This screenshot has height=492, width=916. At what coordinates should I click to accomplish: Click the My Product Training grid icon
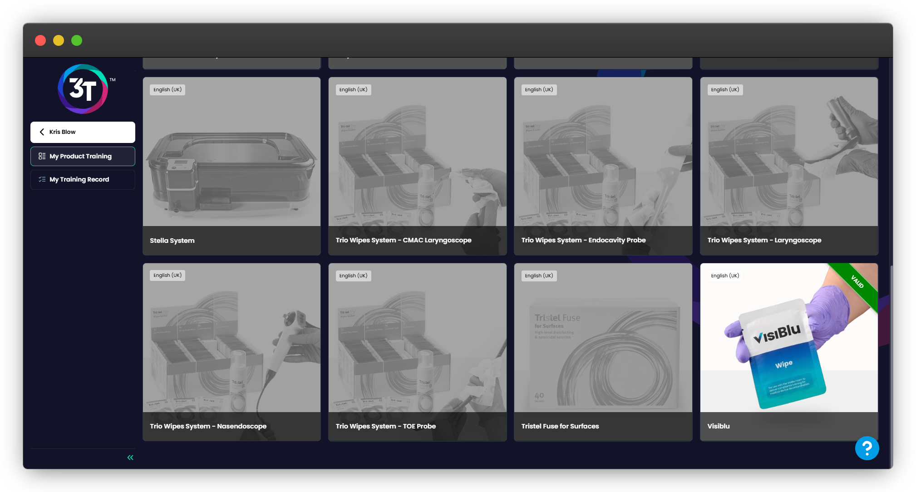click(42, 156)
